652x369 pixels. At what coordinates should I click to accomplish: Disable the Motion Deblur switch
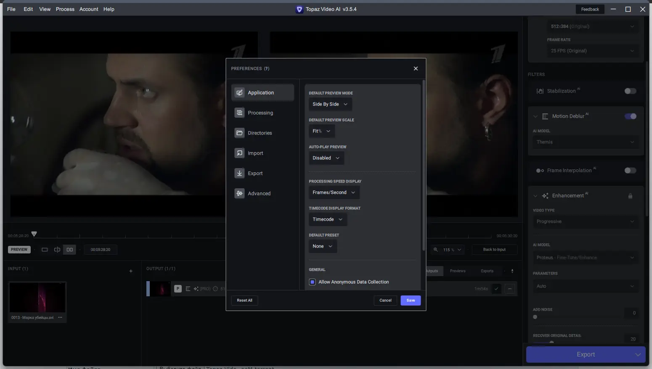630,116
